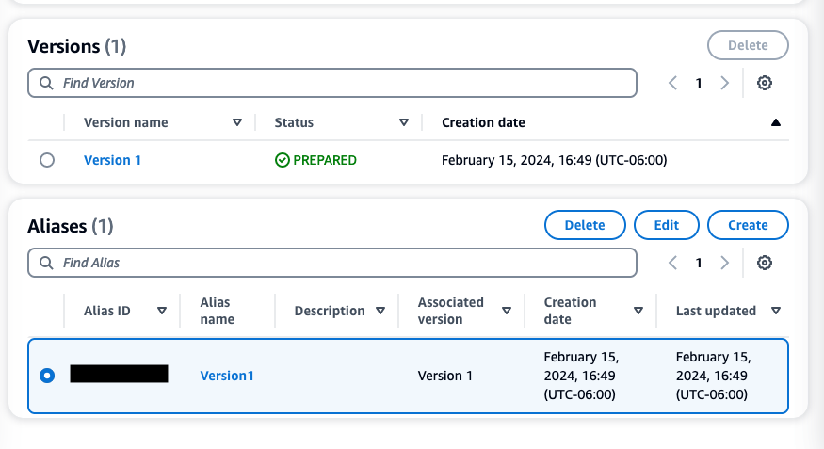
Task: Go to previous page in Versions table
Action: [673, 83]
